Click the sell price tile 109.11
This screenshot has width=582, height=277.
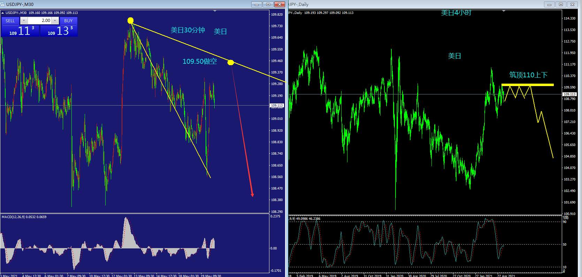21,31
